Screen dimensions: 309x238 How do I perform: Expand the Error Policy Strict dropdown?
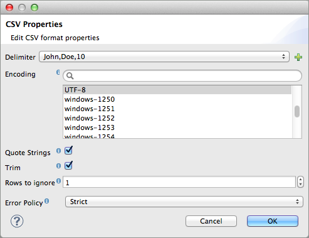pos(184,202)
